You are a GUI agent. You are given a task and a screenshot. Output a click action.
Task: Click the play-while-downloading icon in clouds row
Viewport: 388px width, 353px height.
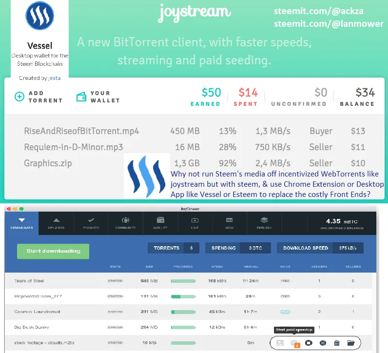click(x=280, y=343)
